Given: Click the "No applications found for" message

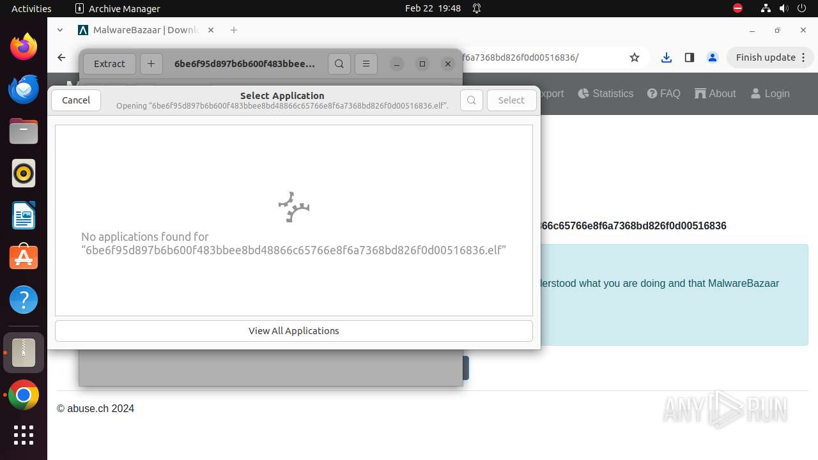Looking at the screenshot, I should [293, 243].
